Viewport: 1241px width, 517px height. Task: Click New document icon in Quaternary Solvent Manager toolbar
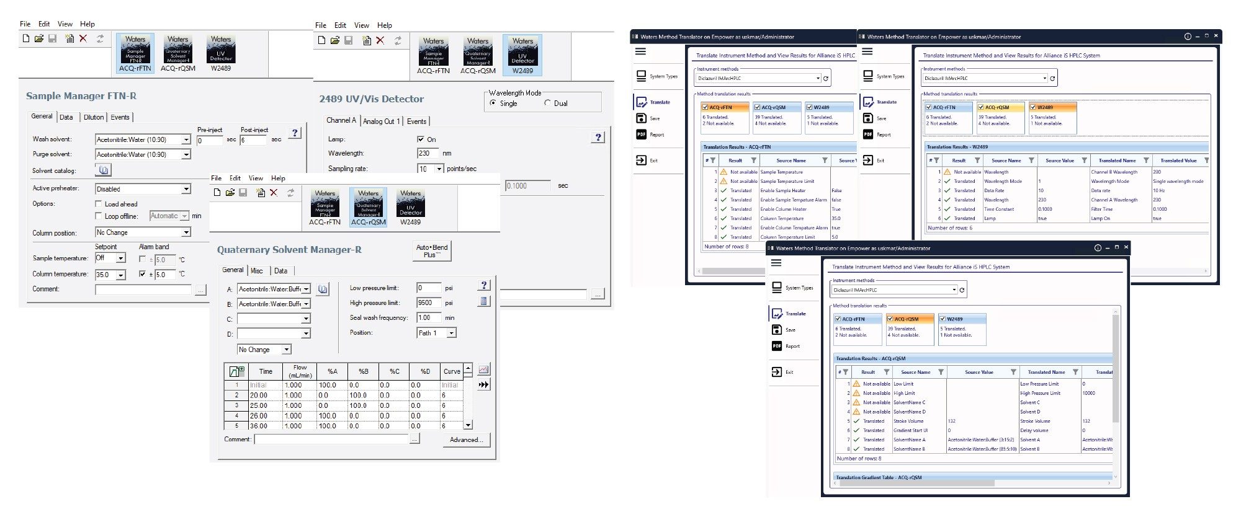[x=217, y=193]
